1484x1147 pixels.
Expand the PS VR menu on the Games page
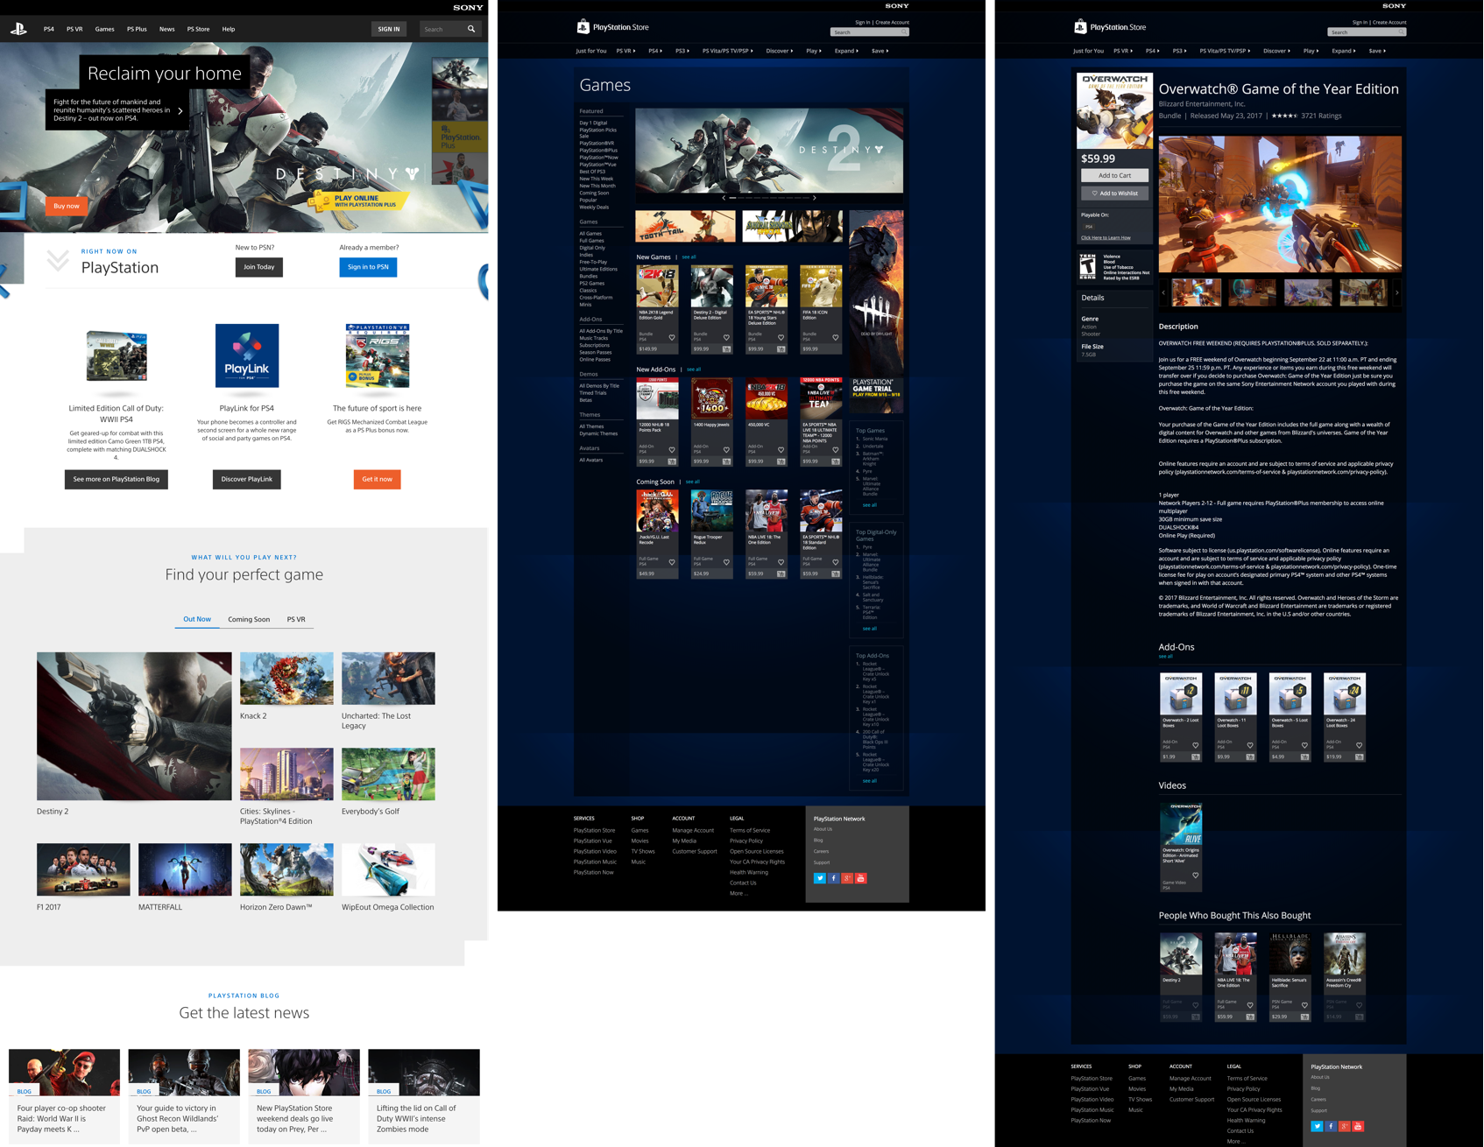625,51
